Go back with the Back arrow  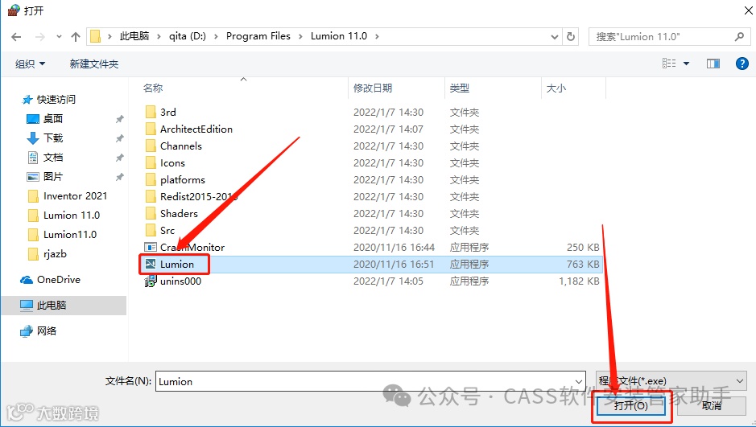[x=16, y=36]
